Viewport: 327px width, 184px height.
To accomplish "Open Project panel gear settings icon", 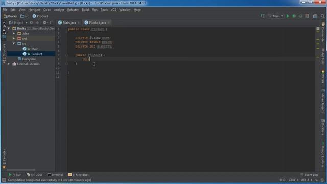I will tap(45, 22).
